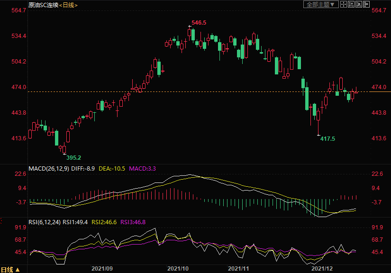This screenshot has height=273, width=391.
Task: Expand the 日线 period selector at bottom left
Action: click(x=10, y=269)
